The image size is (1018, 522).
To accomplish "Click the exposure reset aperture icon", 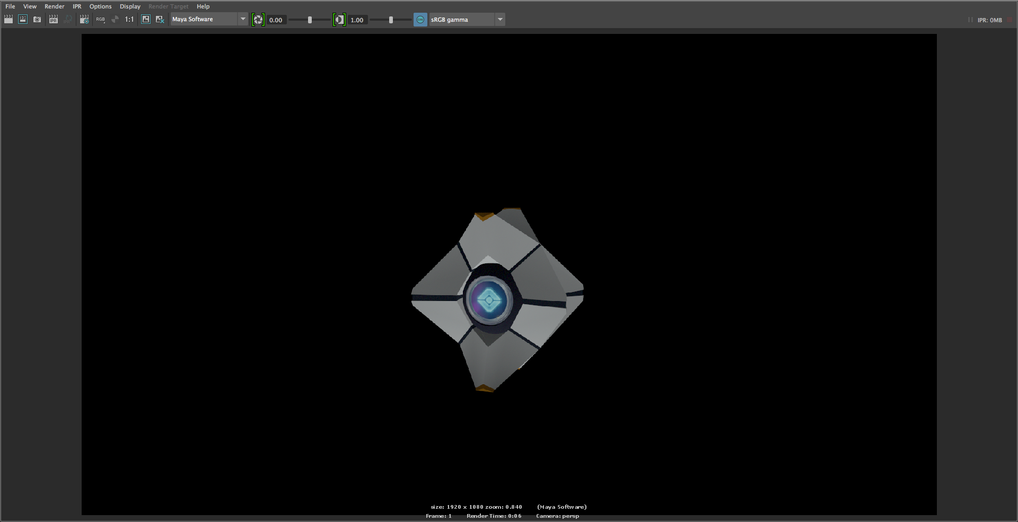I will point(258,20).
